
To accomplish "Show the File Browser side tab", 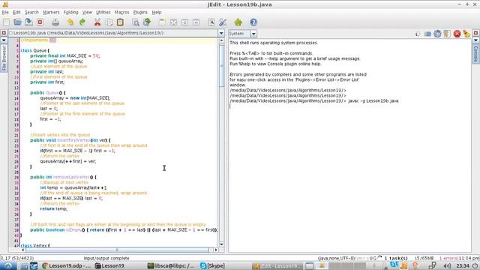I will [x=4, y=58].
